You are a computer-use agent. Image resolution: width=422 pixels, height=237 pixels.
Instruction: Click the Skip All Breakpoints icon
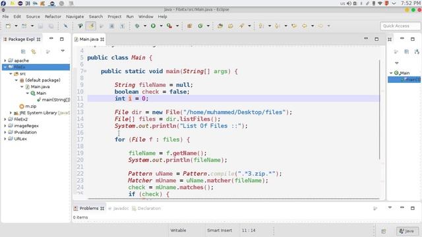pos(66,26)
